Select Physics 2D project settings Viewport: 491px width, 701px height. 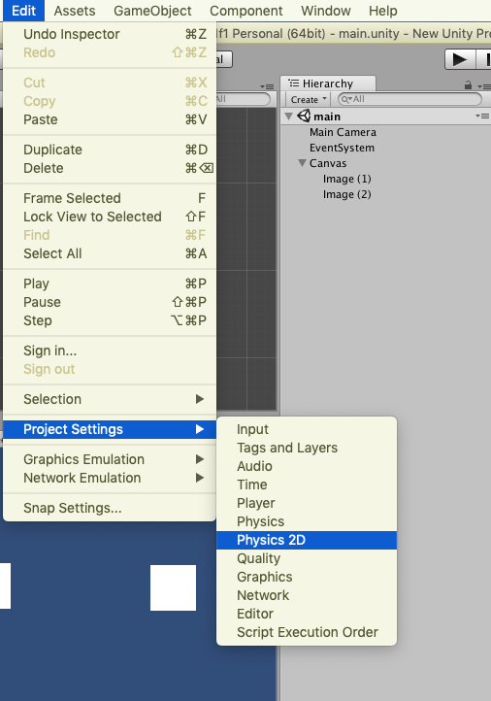pyautogui.click(x=307, y=540)
